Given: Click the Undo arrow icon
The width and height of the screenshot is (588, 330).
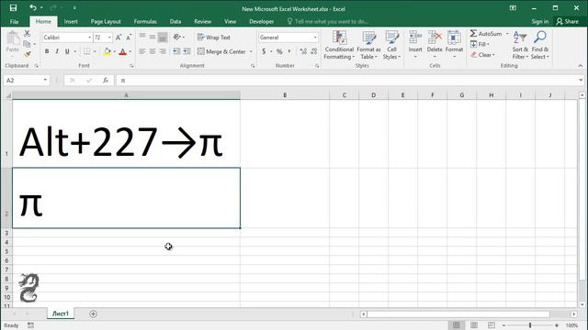Looking at the screenshot, I should (33, 8).
